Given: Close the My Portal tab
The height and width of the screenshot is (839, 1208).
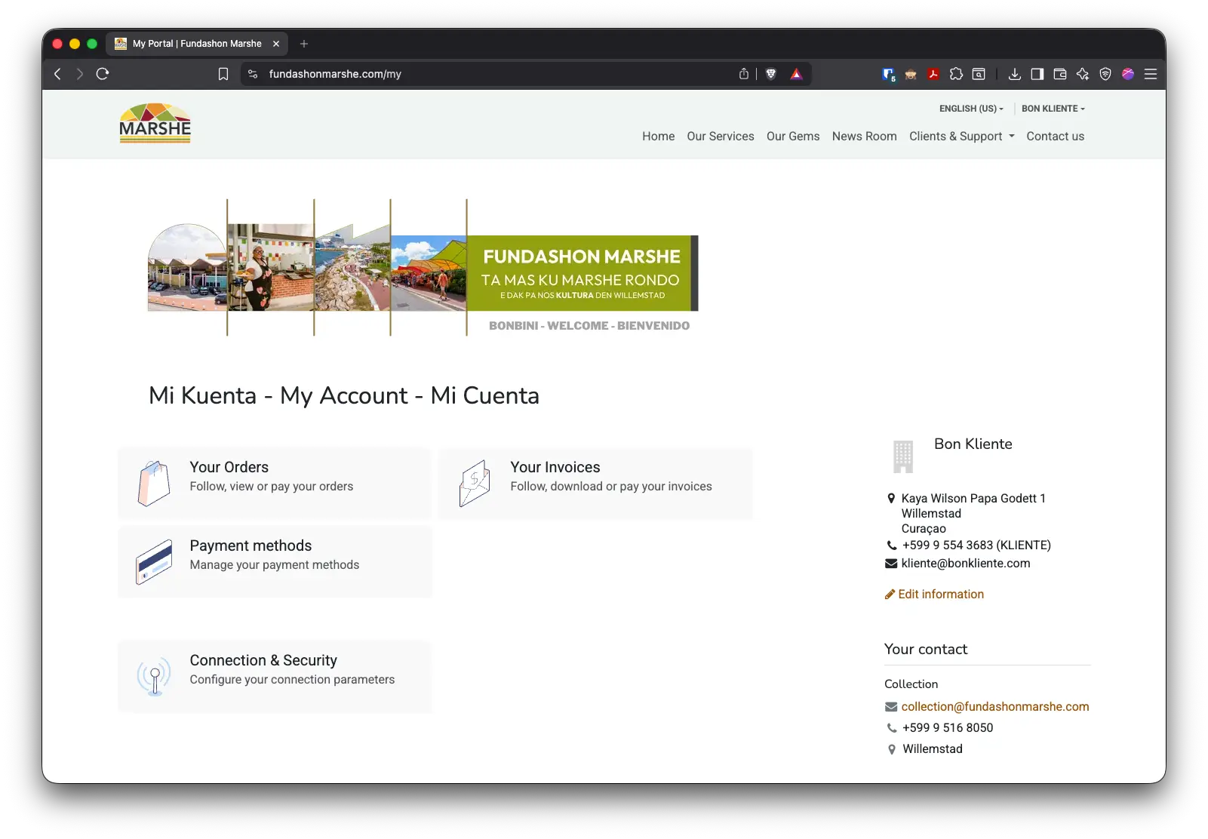Looking at the screenshot, I should pyautogui.click(x=276, y=44).
